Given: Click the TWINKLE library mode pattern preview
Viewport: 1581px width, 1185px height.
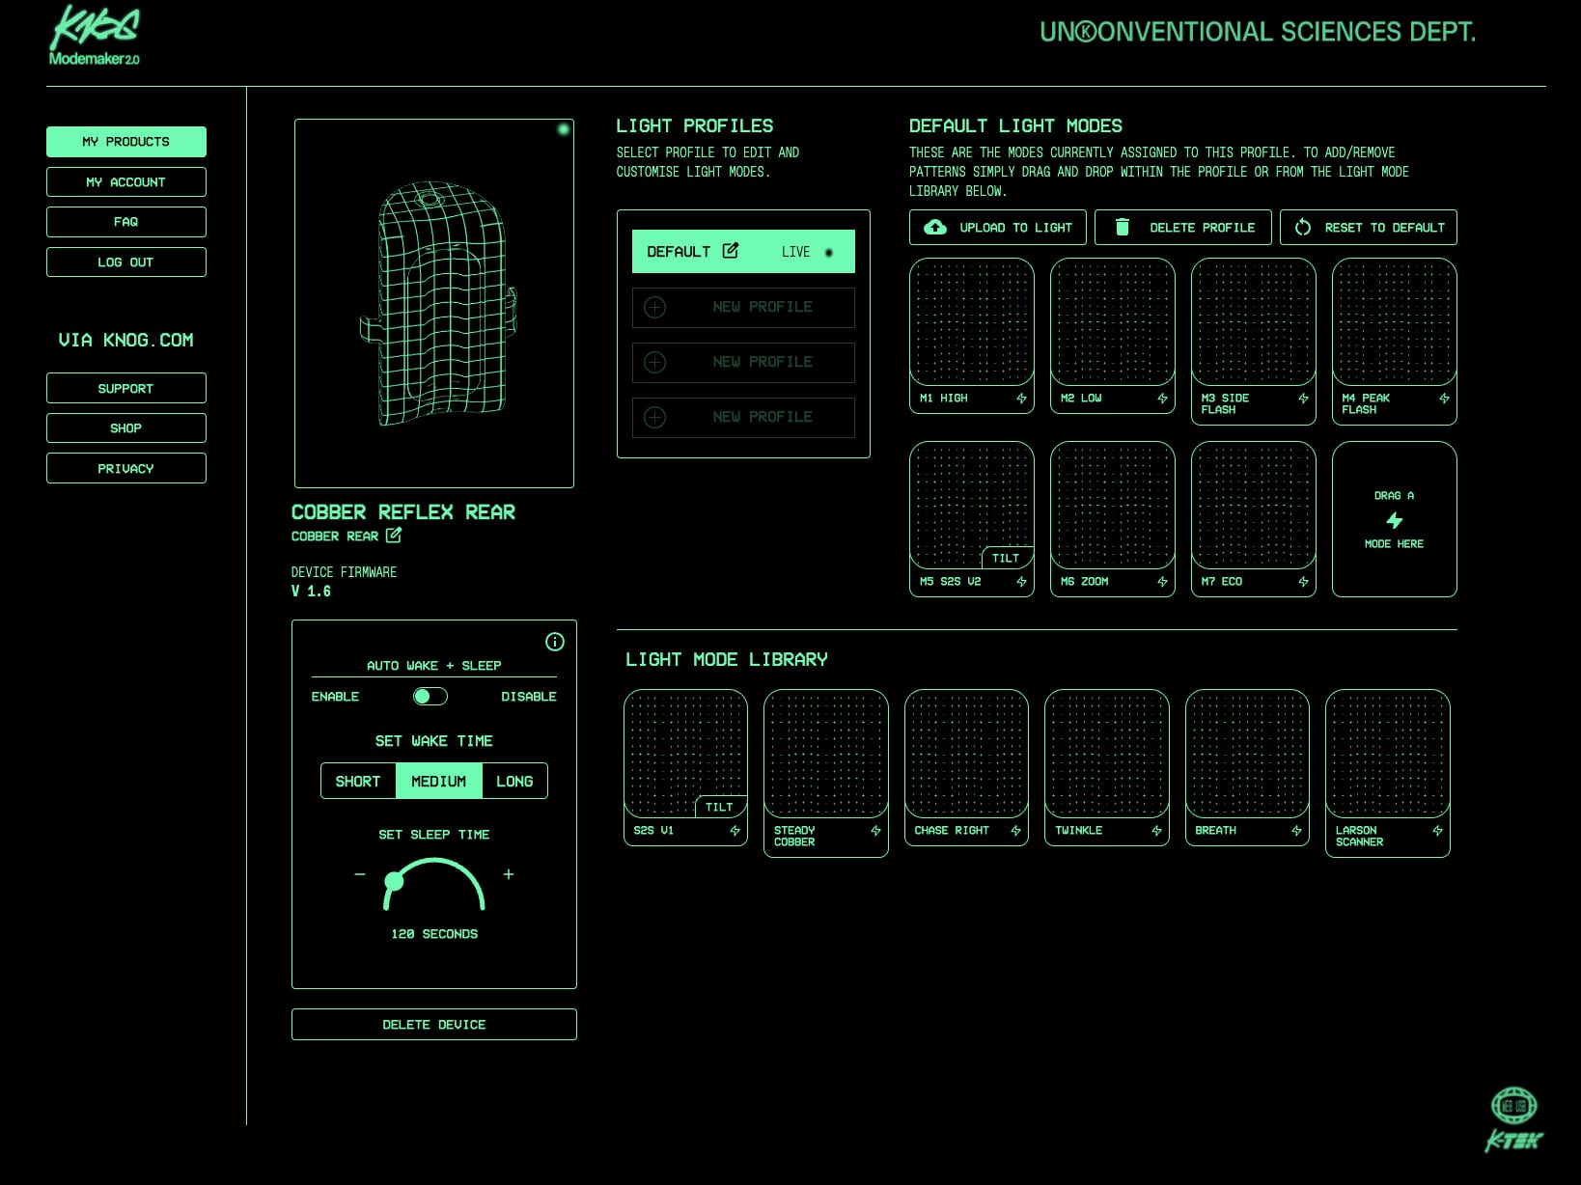Looking at the screenshot, I should (1107, 754).
